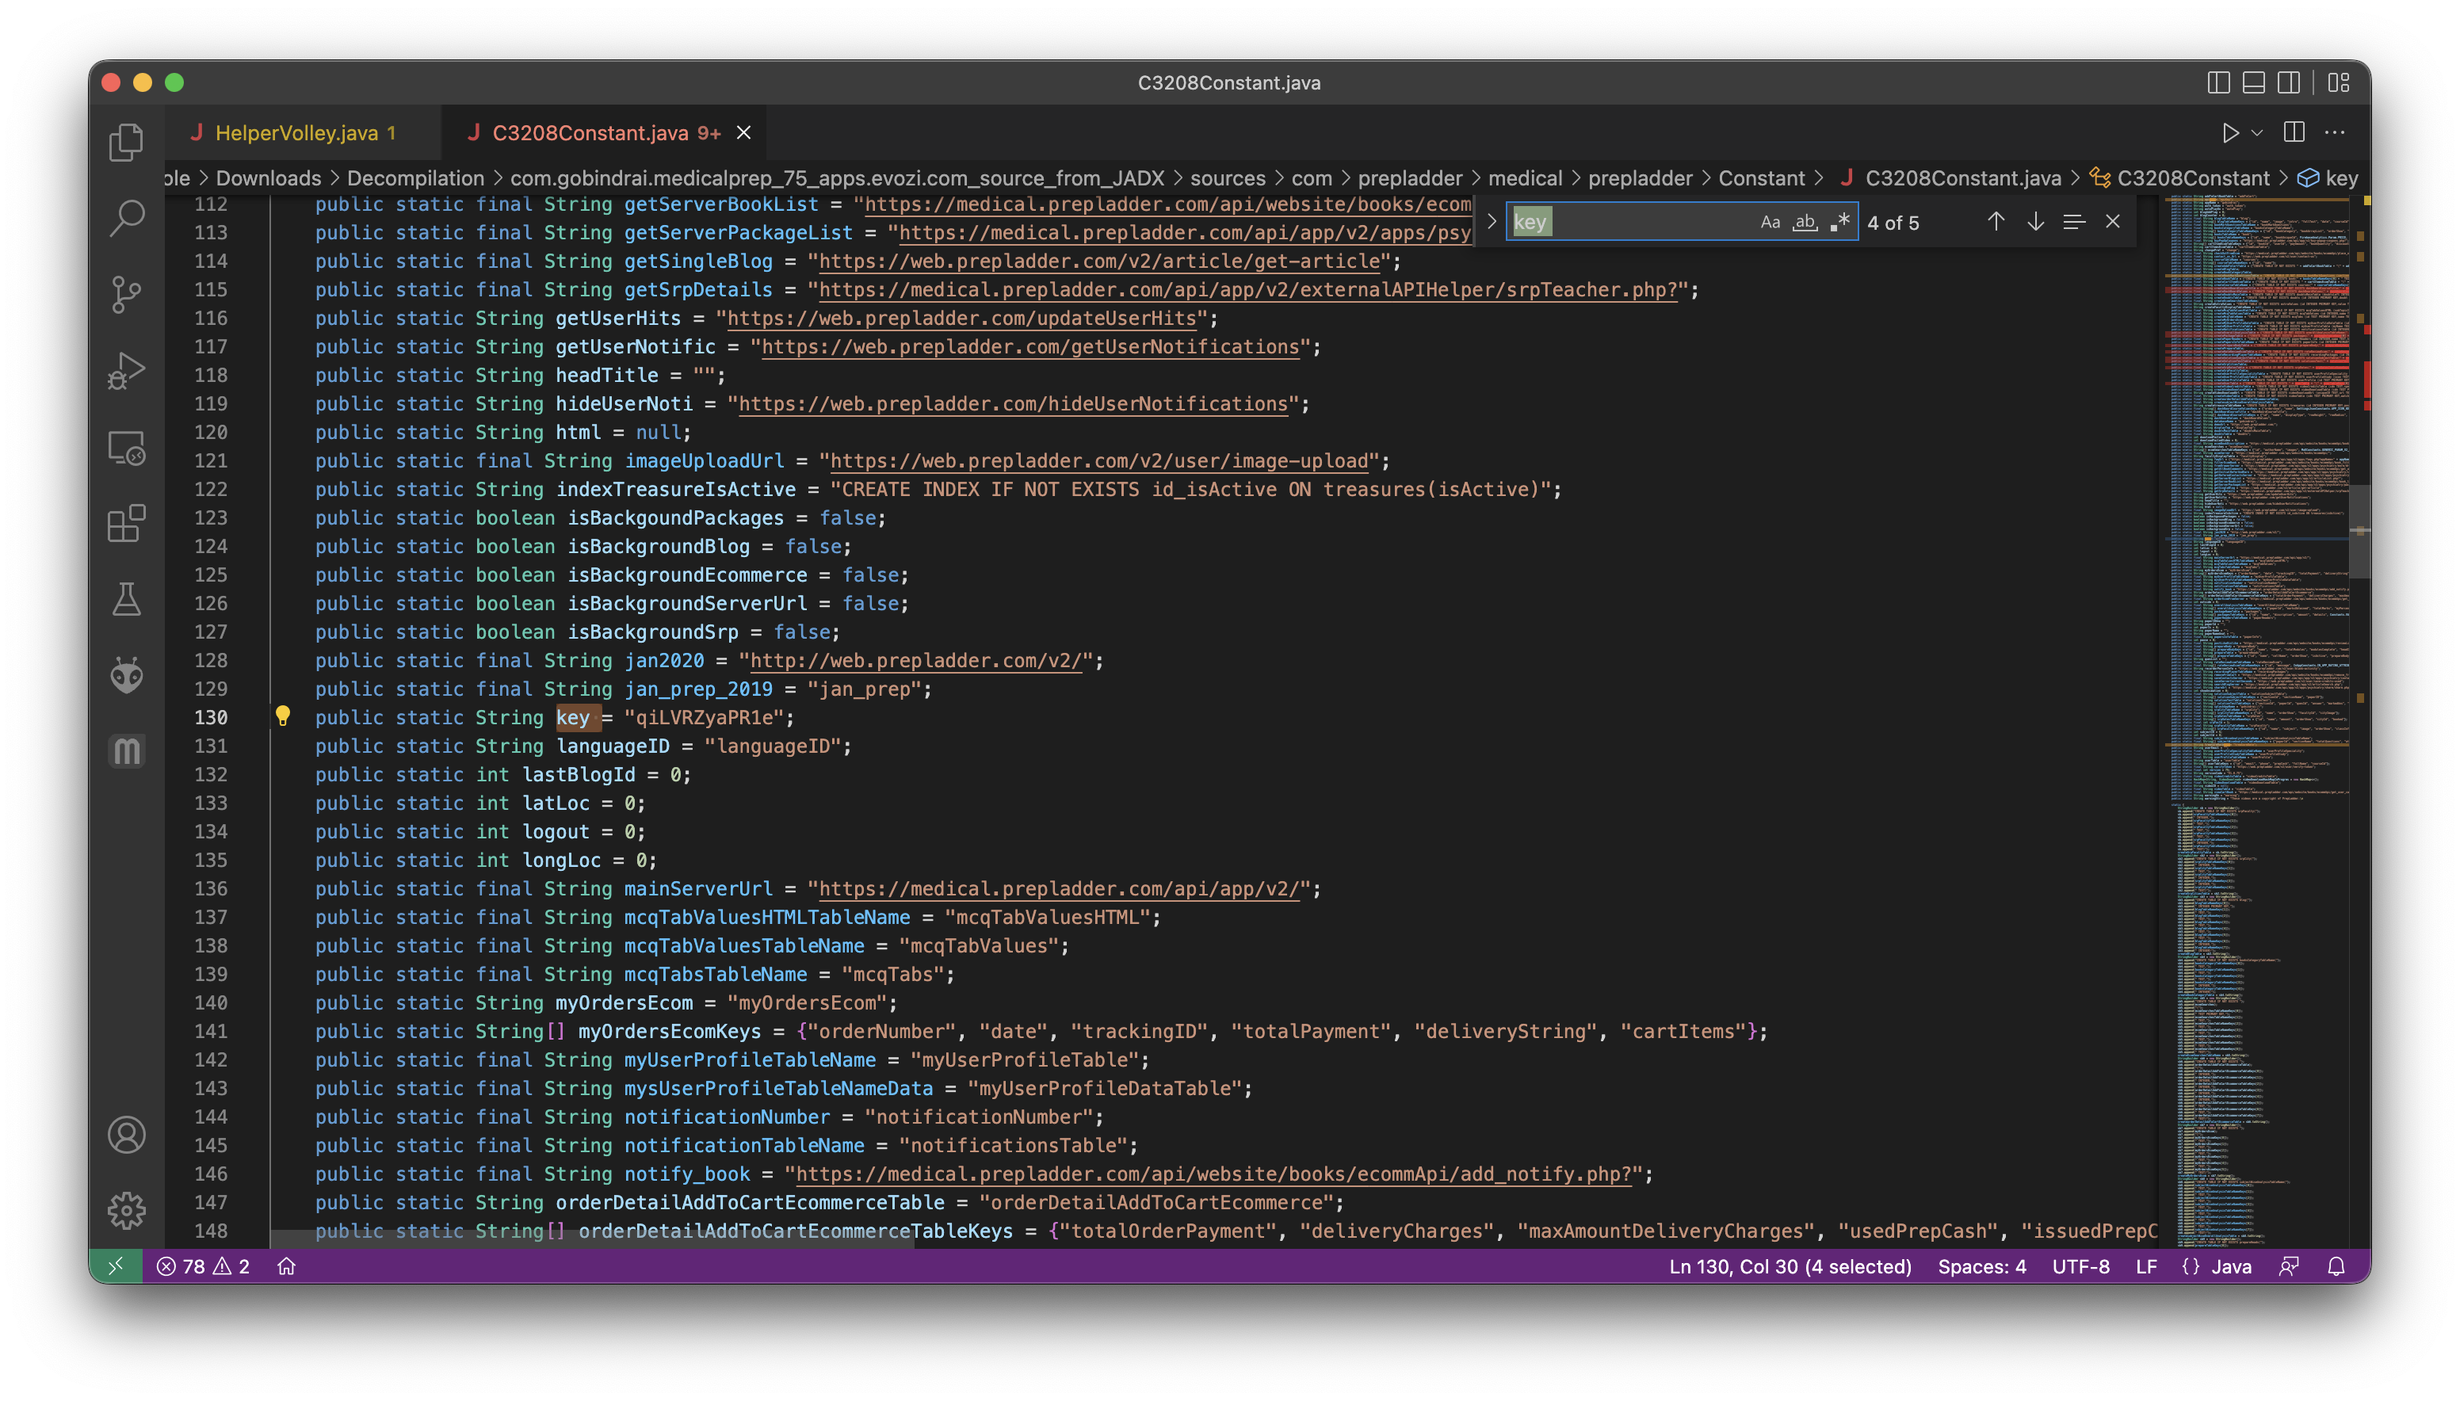Open the Search view in activity bar
The height and width of the screenshot is (1401, 2460).
click(126, 219)
